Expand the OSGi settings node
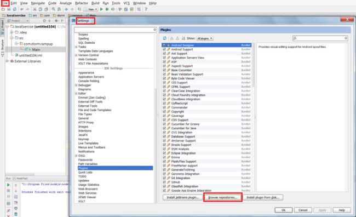 [x=76, y=156]
